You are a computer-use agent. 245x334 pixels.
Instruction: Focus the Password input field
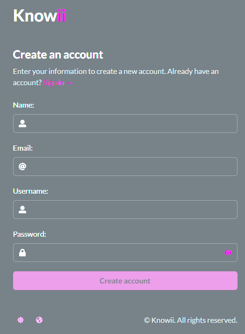(x=125, y=253)
